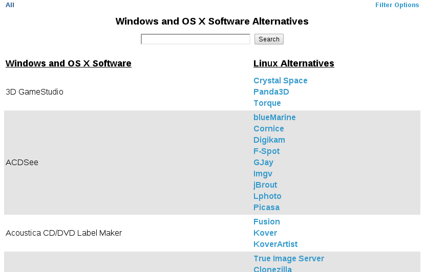The width and height of the screenshot is (425, 272).
Task: Open the GJay link
Action: click(x=263, y=163)
